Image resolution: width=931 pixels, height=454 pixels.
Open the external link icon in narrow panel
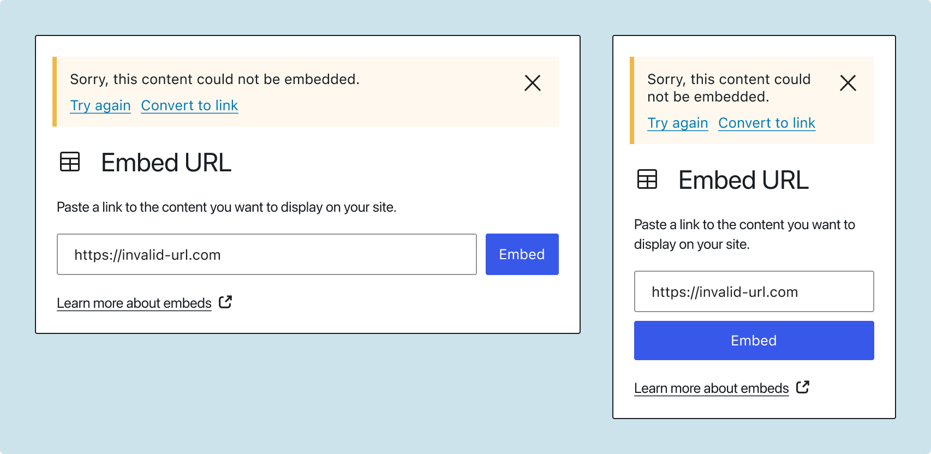point(803,387)
